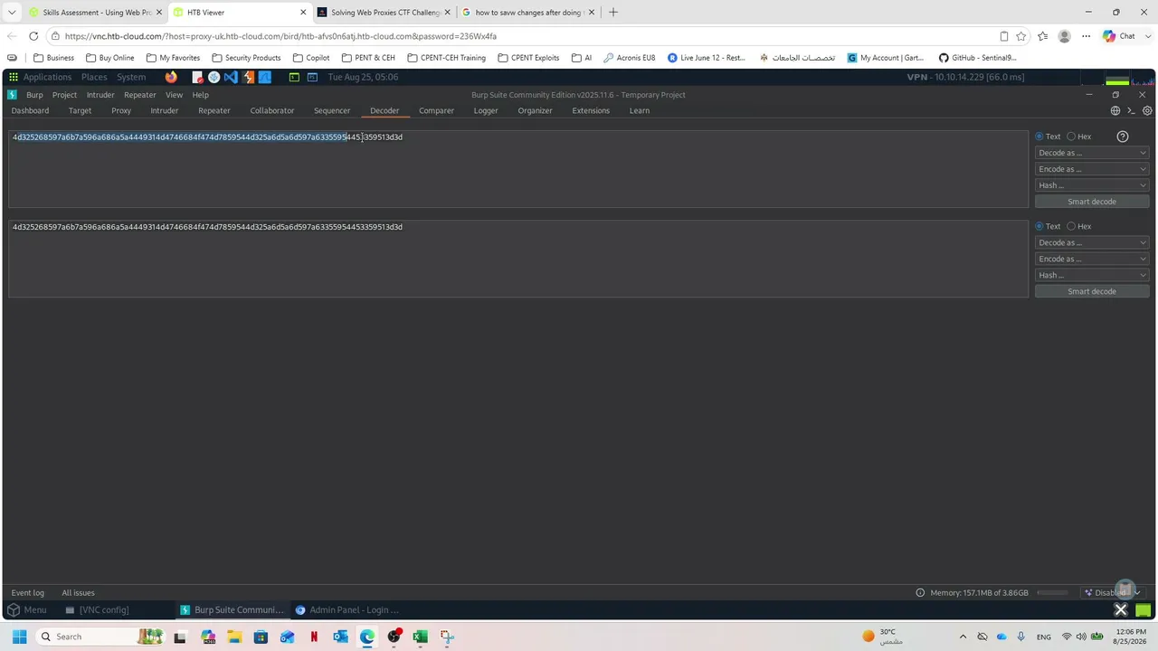Expand browser tab list chevron
This screenshot has width=1158, height=651.
(12, 12)
